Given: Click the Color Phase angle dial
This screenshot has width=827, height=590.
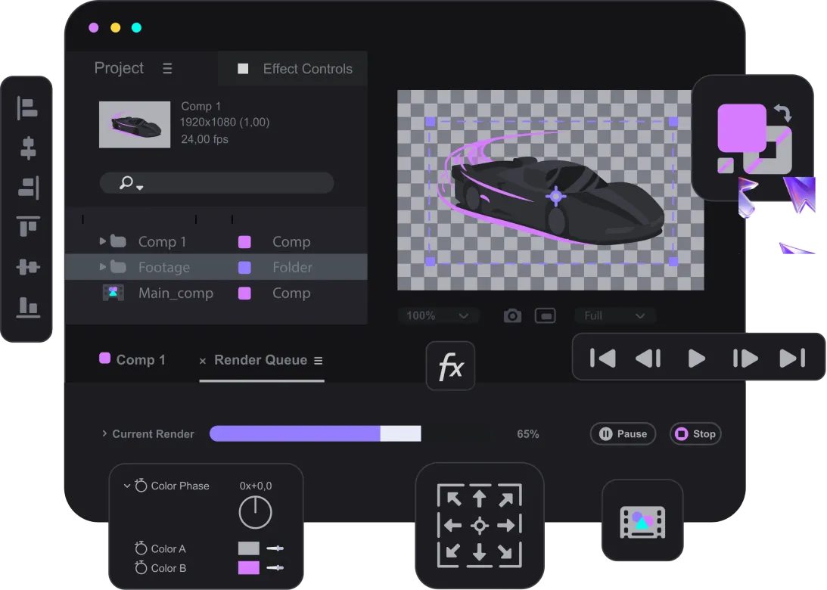Looking at the screenshot, I should tap(255, 512).
